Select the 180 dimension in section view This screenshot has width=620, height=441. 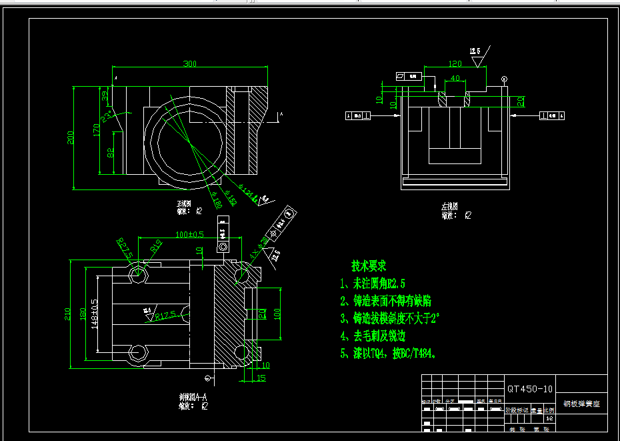[82, 314]
